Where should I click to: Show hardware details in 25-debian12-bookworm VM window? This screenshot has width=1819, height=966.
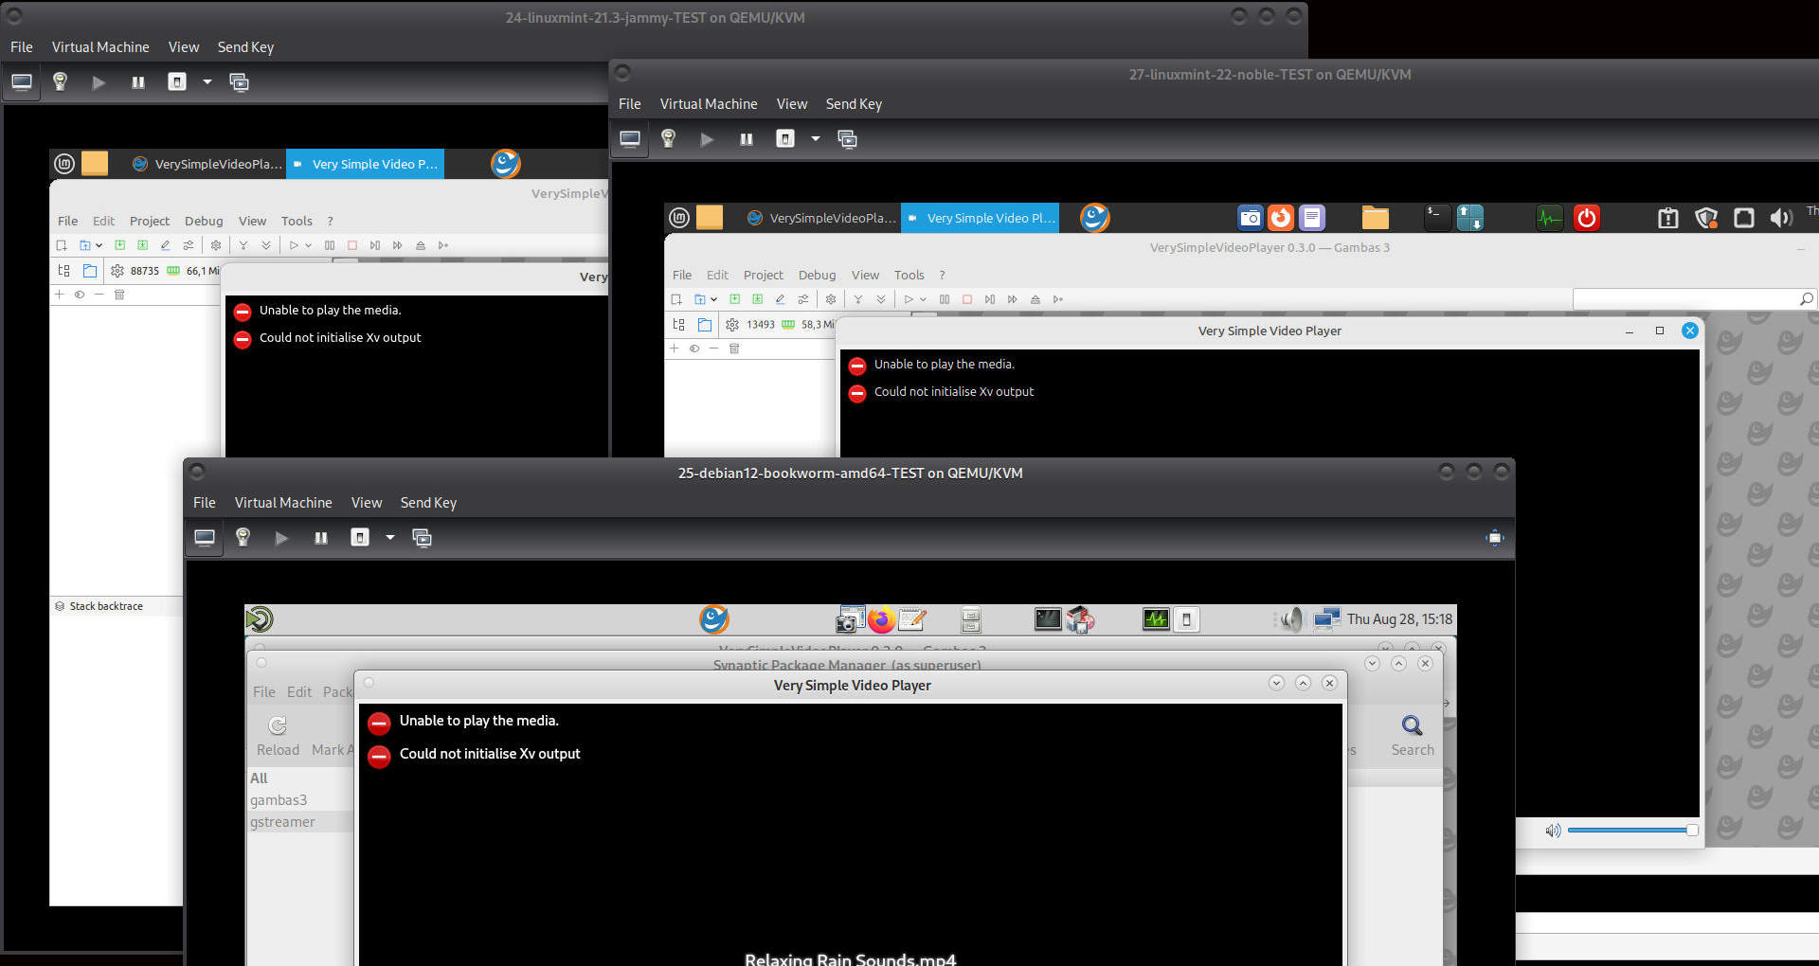tap(243, 538)
